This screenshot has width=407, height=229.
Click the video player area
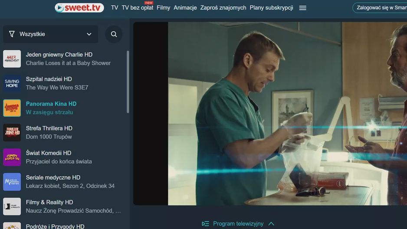pos(270,114)
